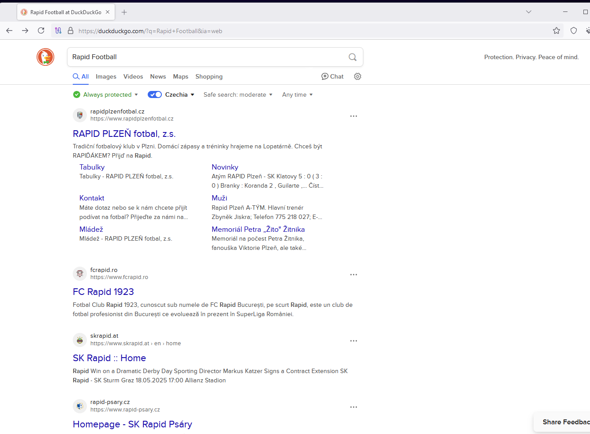
Task: Close the Rapid Football tab
Action: 108,12
